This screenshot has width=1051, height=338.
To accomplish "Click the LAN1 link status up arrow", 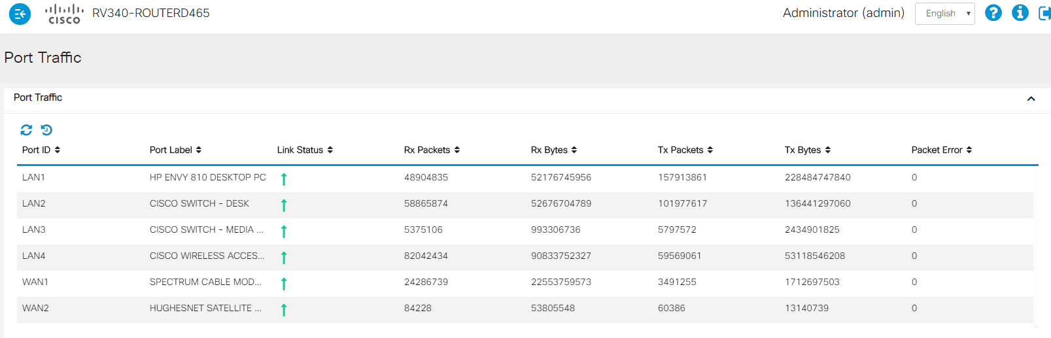I will [x=284, y=178].
